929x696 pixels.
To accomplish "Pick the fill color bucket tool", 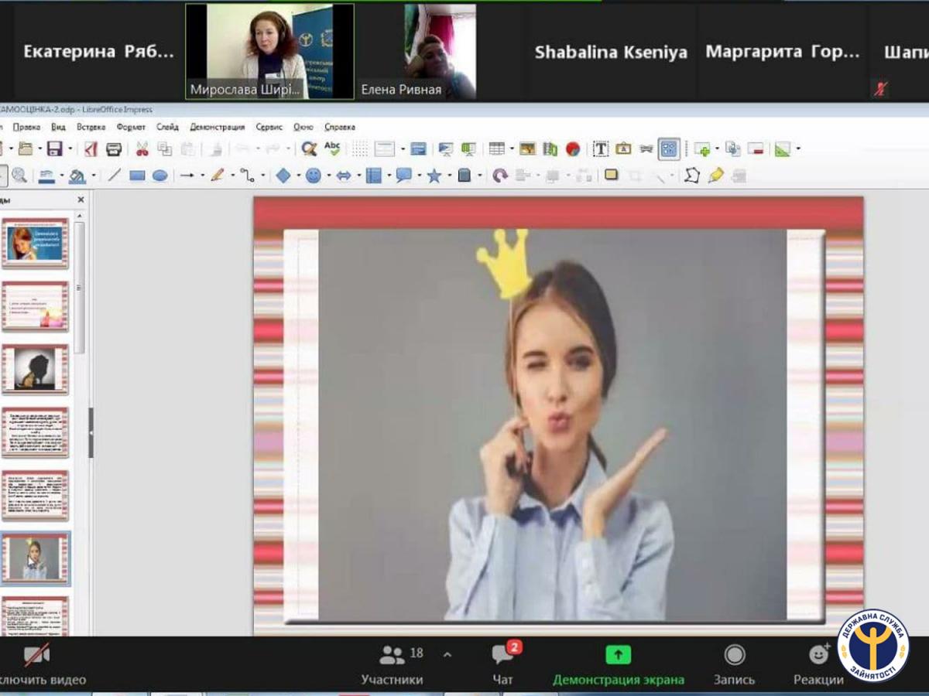I will click(77, 176).
